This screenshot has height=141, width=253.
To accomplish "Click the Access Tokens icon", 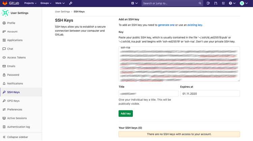I will (4, 57).
